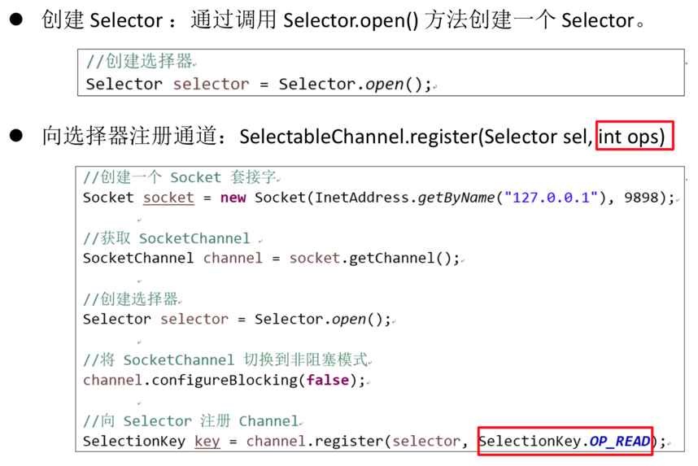Click the "false" keyword in configureBlocking
The width and height of the screenshot is (698, 466).
click(328, 381)
